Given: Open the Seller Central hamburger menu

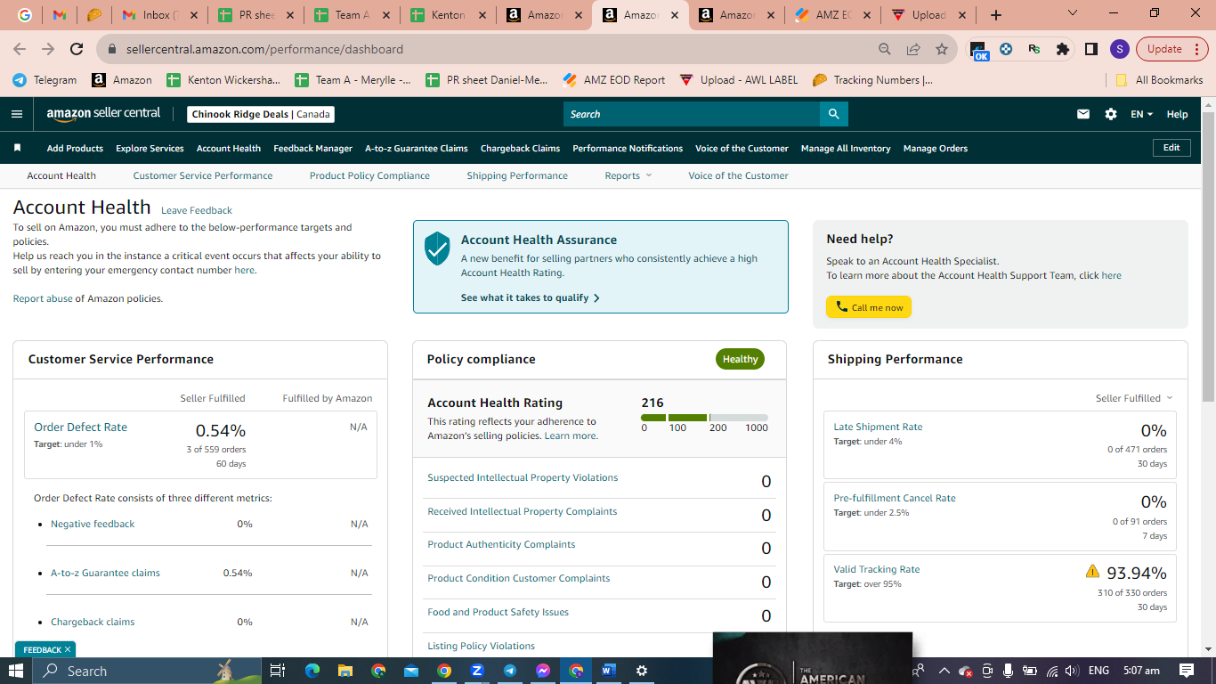Looking at the screenshot, I should [x=16, y=114].
